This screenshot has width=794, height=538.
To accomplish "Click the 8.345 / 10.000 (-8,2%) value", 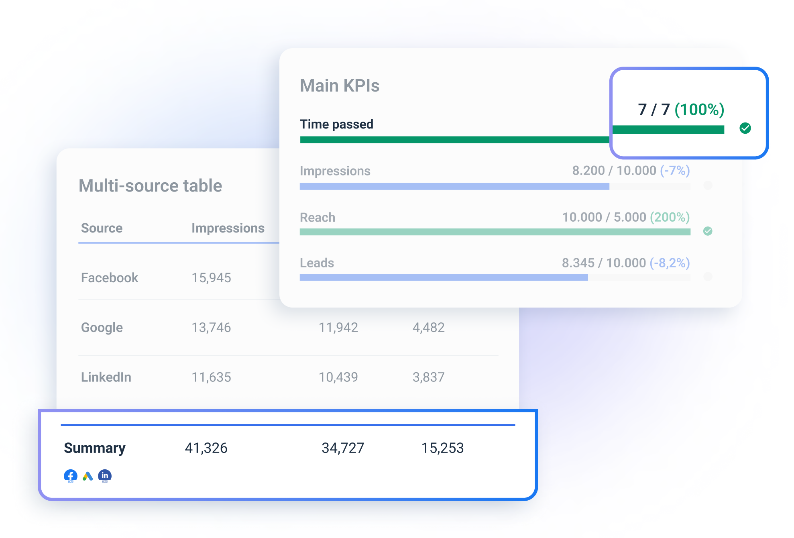I will 626,263.
